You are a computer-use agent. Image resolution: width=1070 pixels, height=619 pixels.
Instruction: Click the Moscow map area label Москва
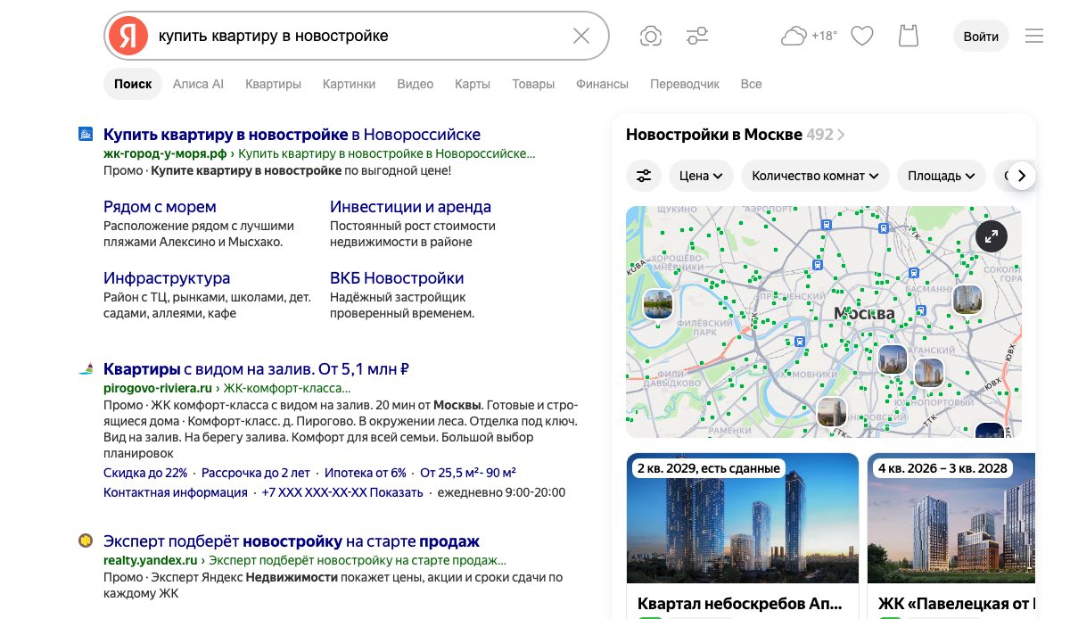pos(864,313)
